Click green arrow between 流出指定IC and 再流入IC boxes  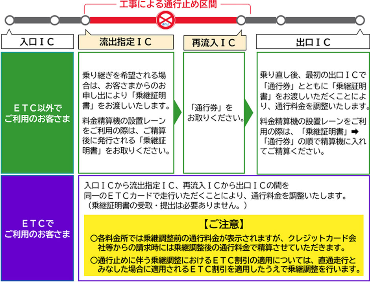(178, 113)
